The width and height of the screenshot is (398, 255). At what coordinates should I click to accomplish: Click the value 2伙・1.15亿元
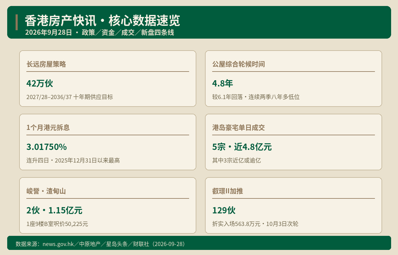pyautogui.click(x=54, y=210)
